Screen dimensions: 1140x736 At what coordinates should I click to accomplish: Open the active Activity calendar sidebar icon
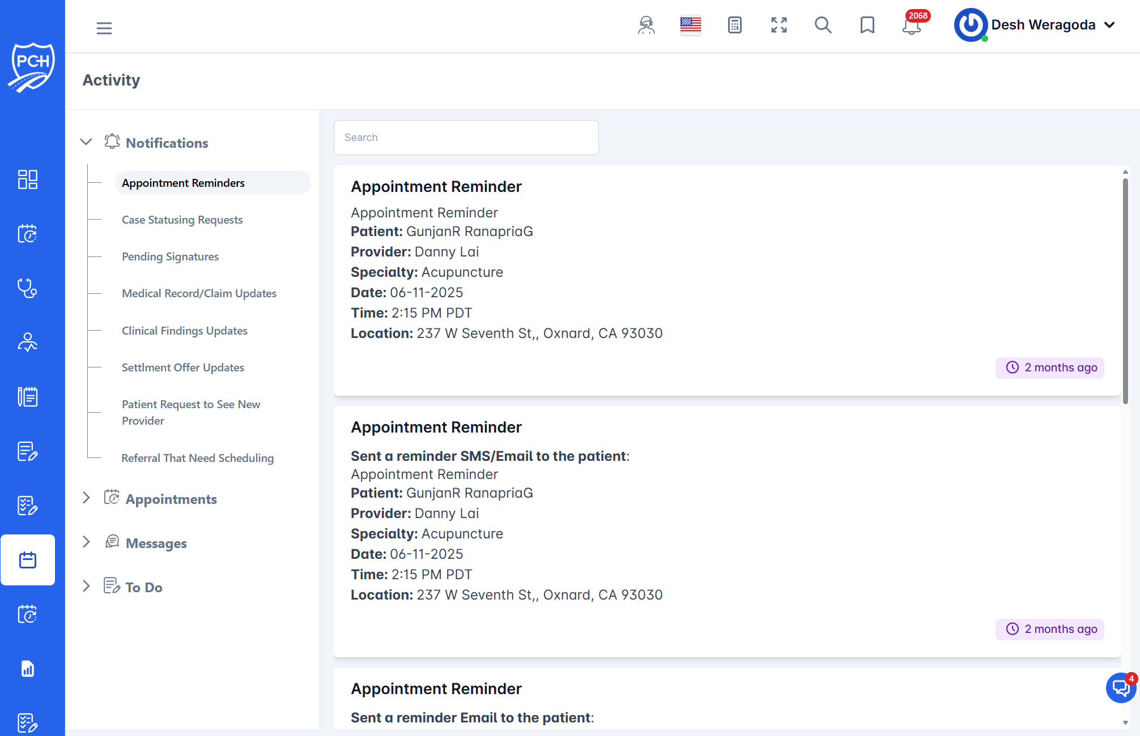pyautogui.click(x=27, y=560)
